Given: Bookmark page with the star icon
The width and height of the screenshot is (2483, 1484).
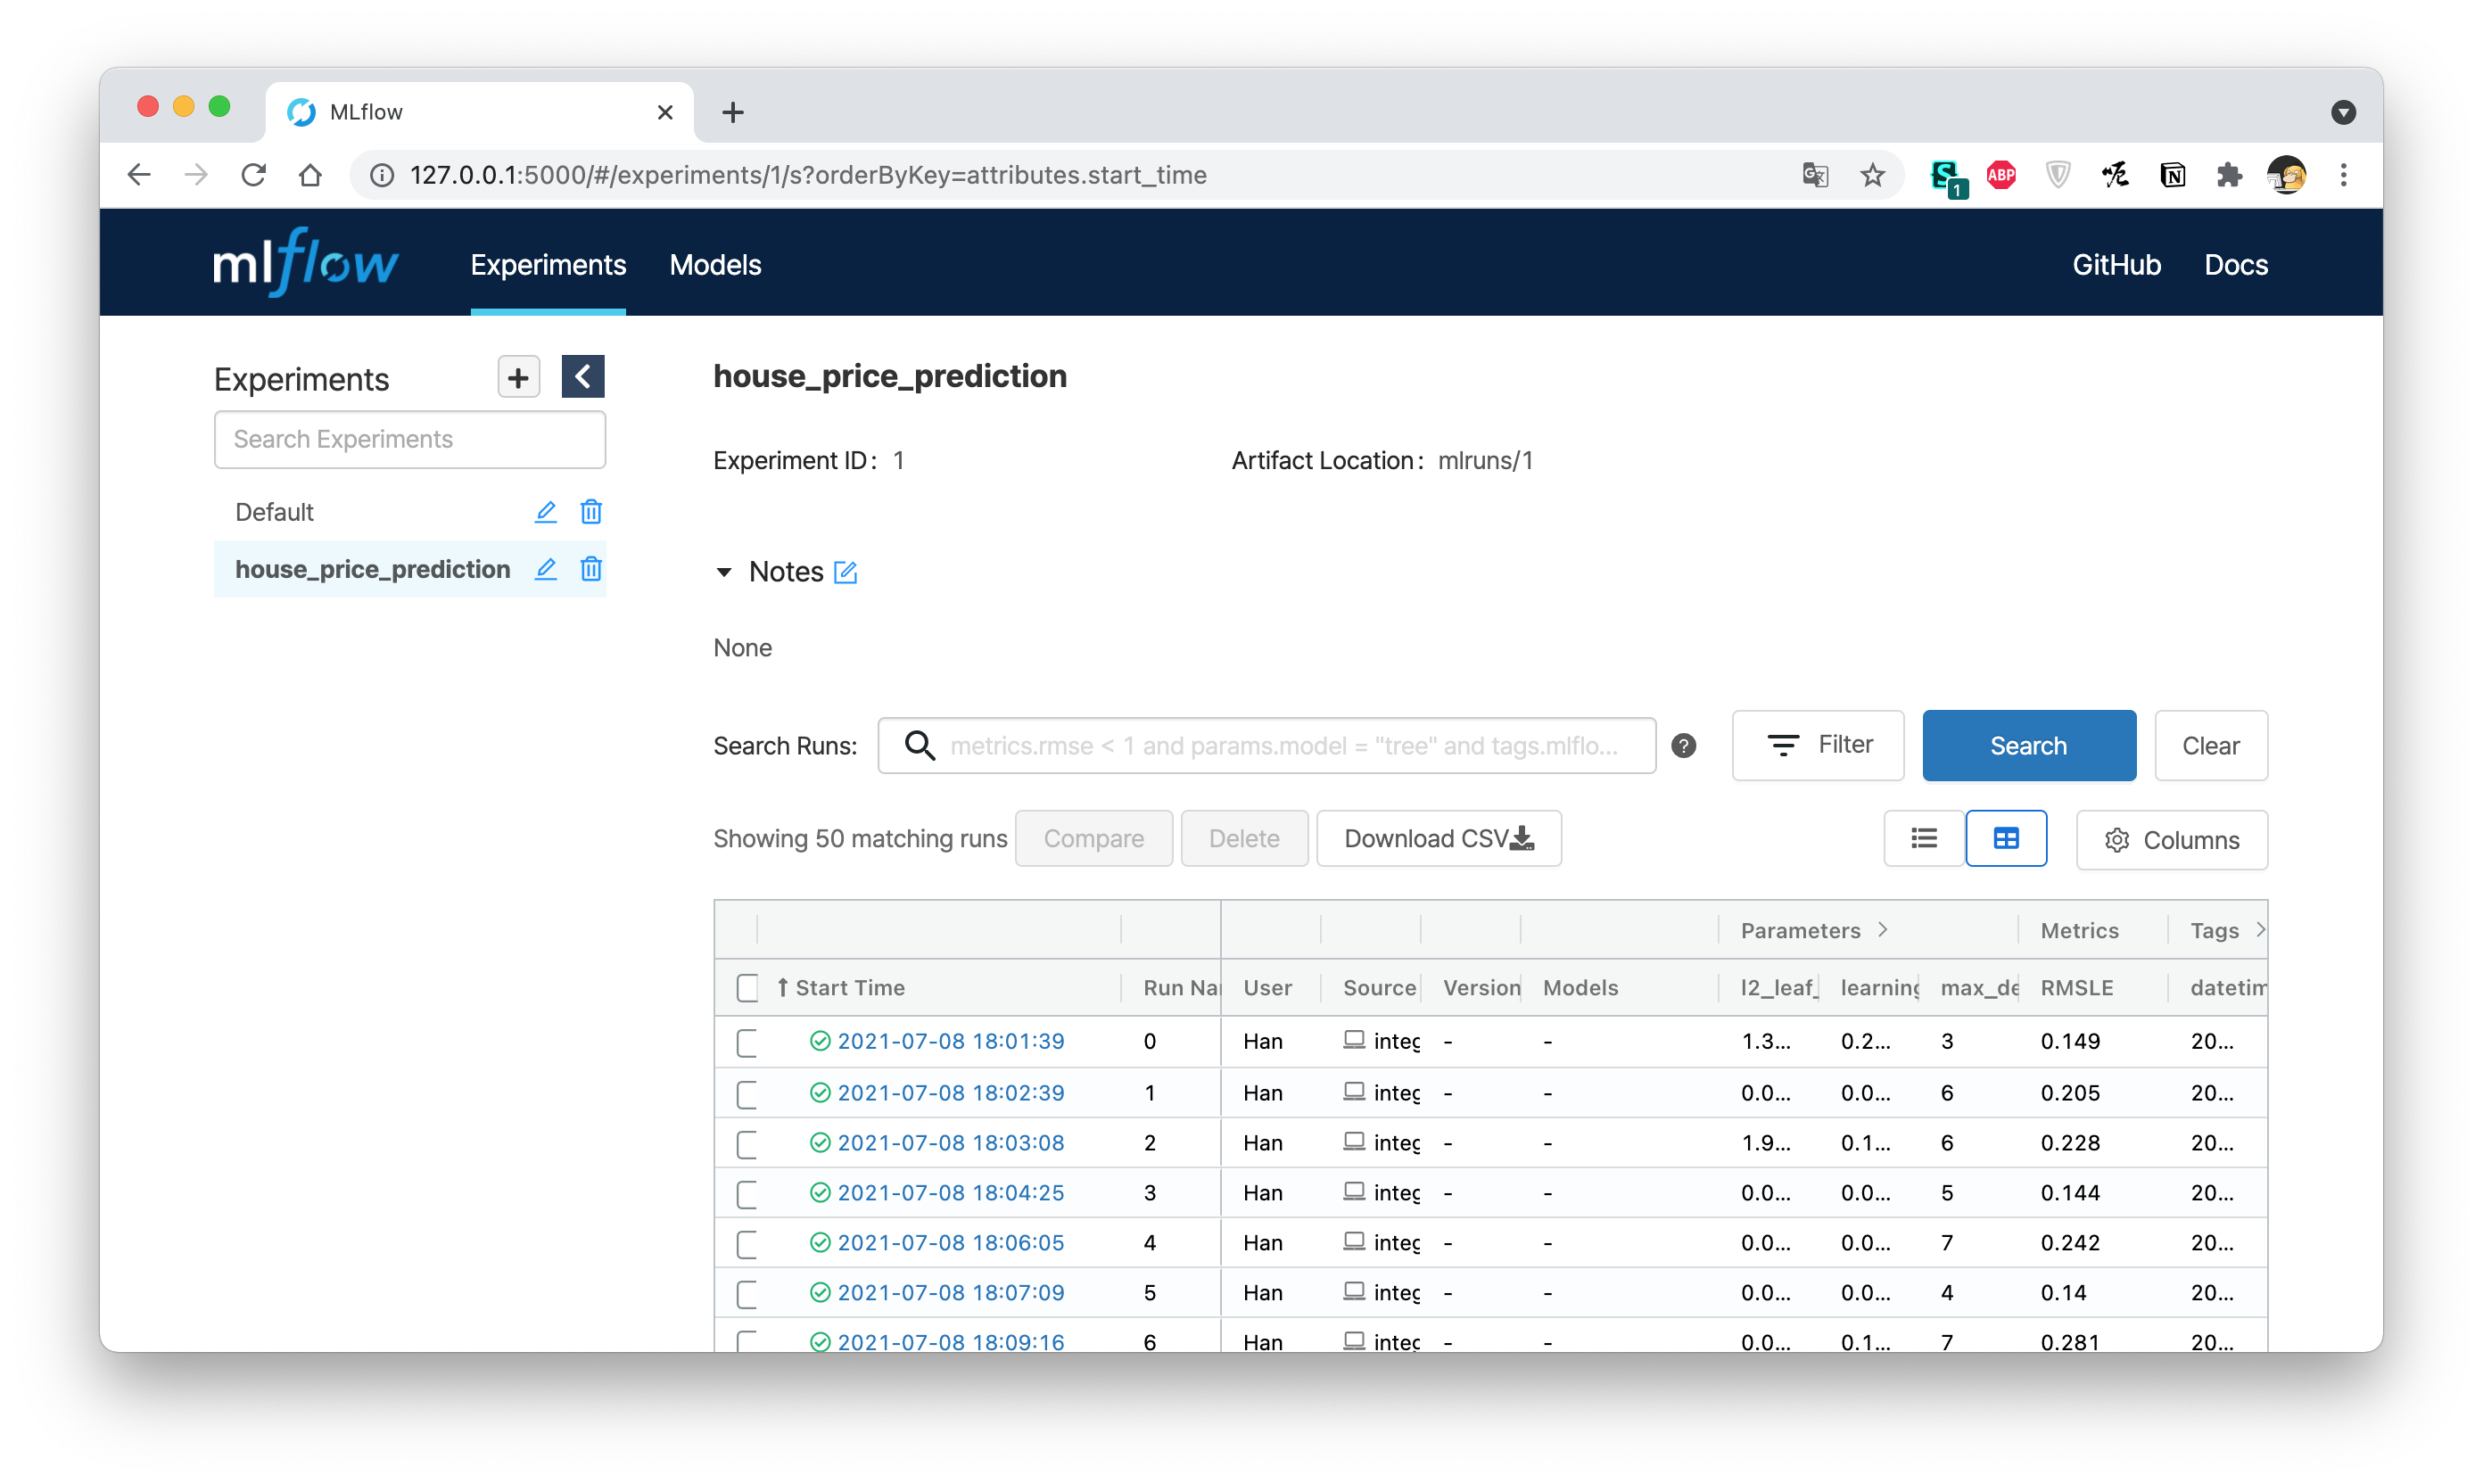Looking at the screenshot, I should click(x=1872, y=175).
